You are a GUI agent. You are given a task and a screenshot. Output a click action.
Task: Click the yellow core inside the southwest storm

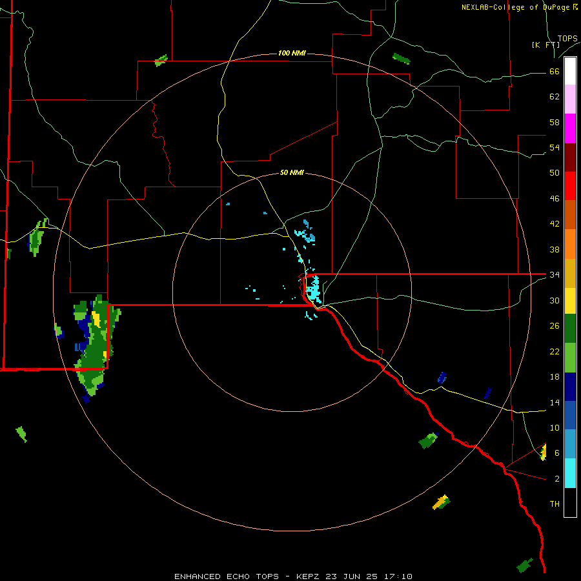[96, 319]
